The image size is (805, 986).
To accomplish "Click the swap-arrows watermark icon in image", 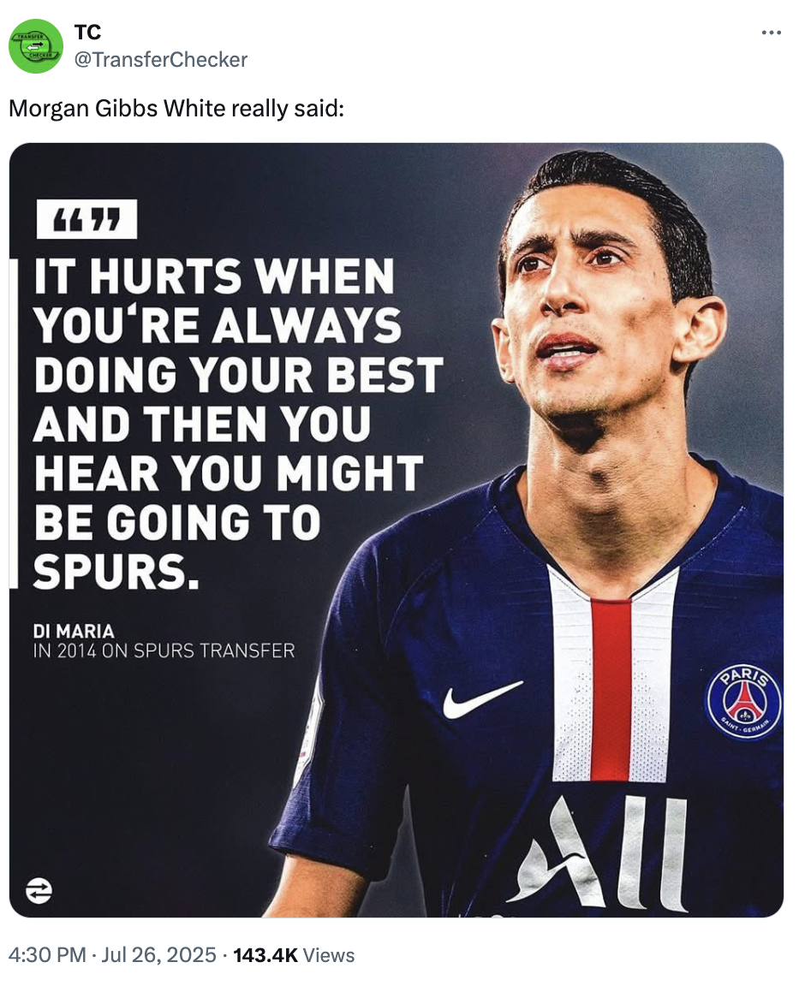I will pos(39,890).
